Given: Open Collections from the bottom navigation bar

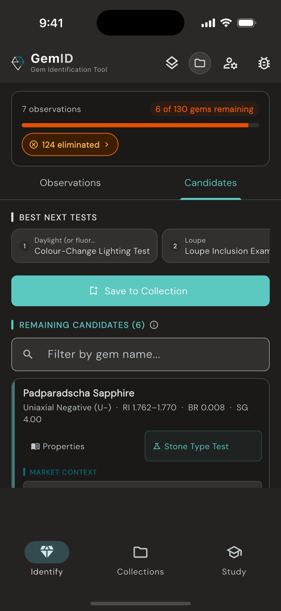Looking at the screenshot, I should click(140, 552).
